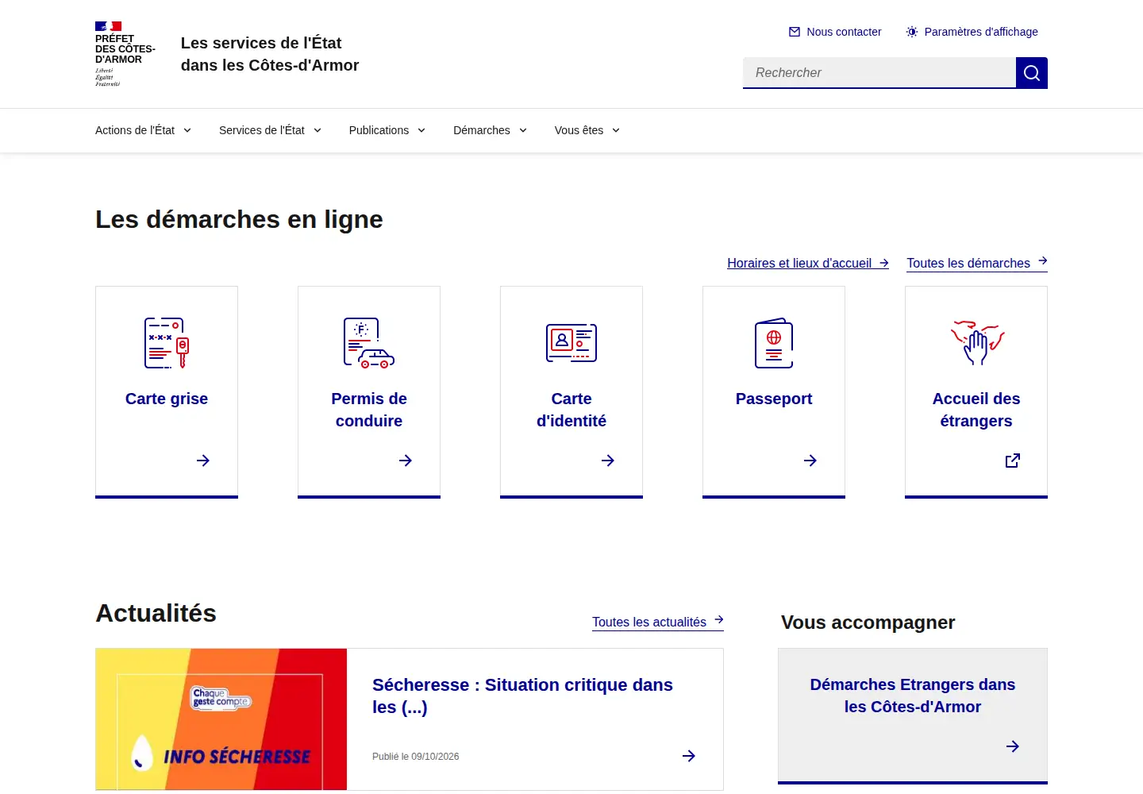
Task: Open the Accueil des étrangers title link
Action: [x=976, y=410]
